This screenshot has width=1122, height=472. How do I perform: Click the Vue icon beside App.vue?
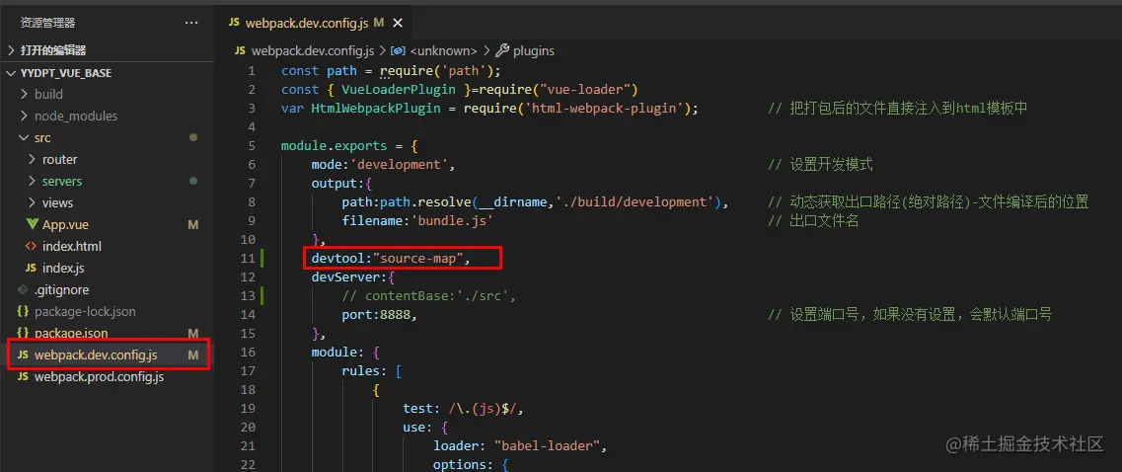click(32, 224)
